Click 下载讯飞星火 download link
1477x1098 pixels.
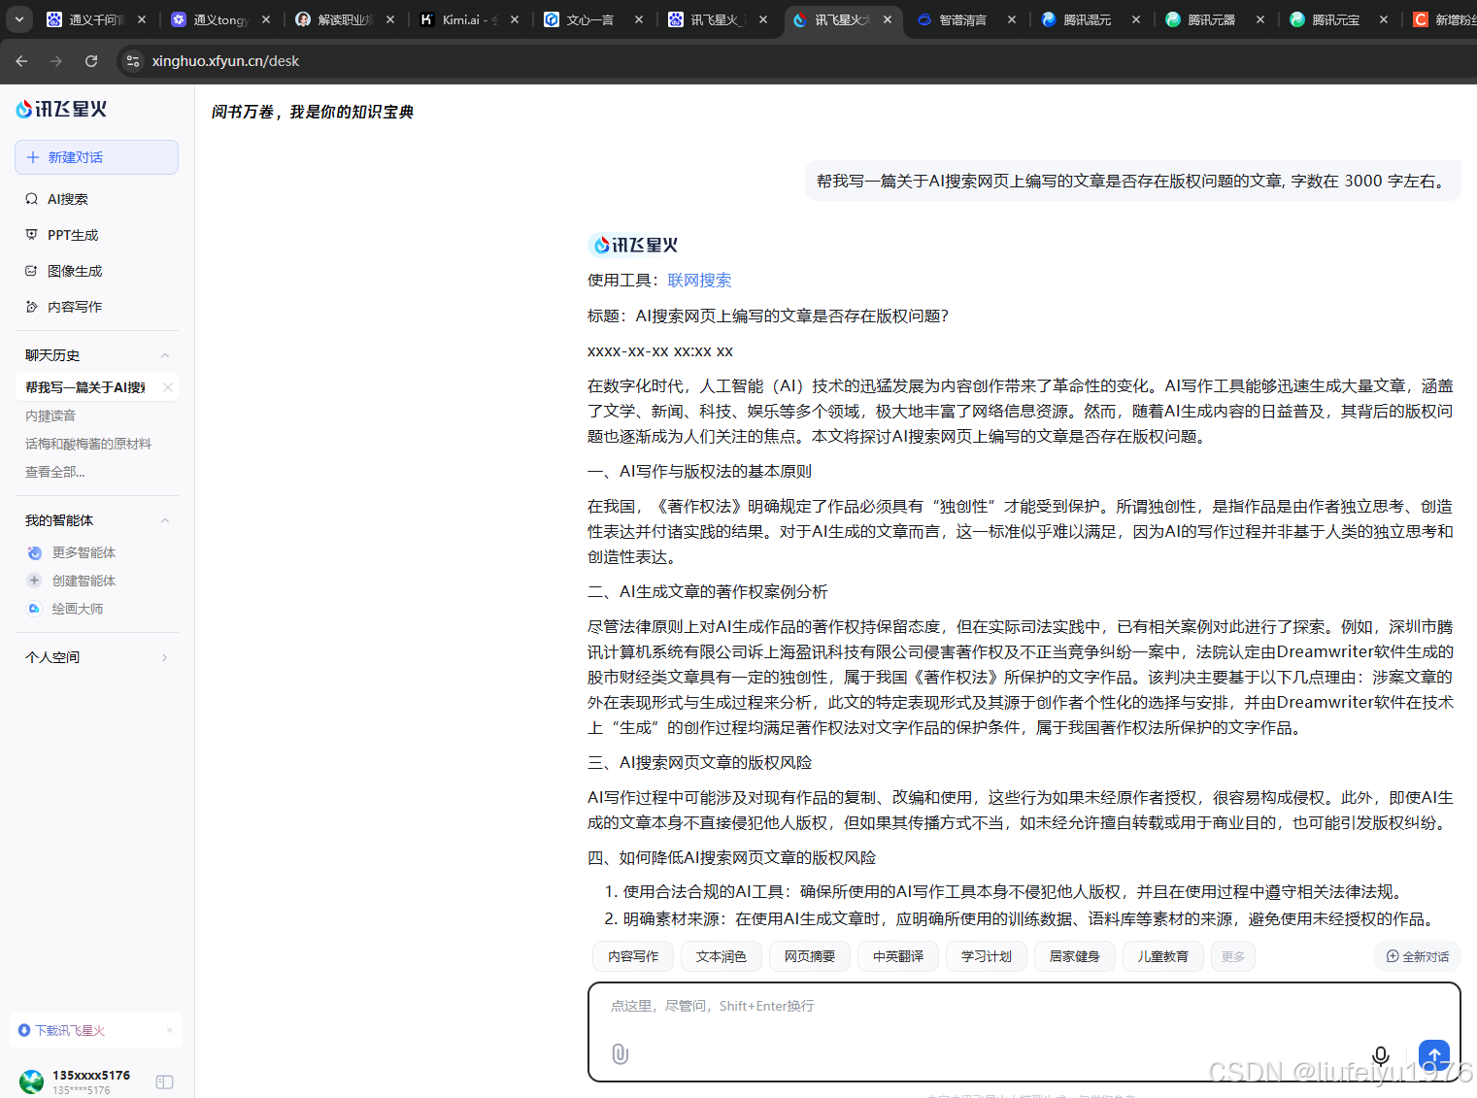69,1030
